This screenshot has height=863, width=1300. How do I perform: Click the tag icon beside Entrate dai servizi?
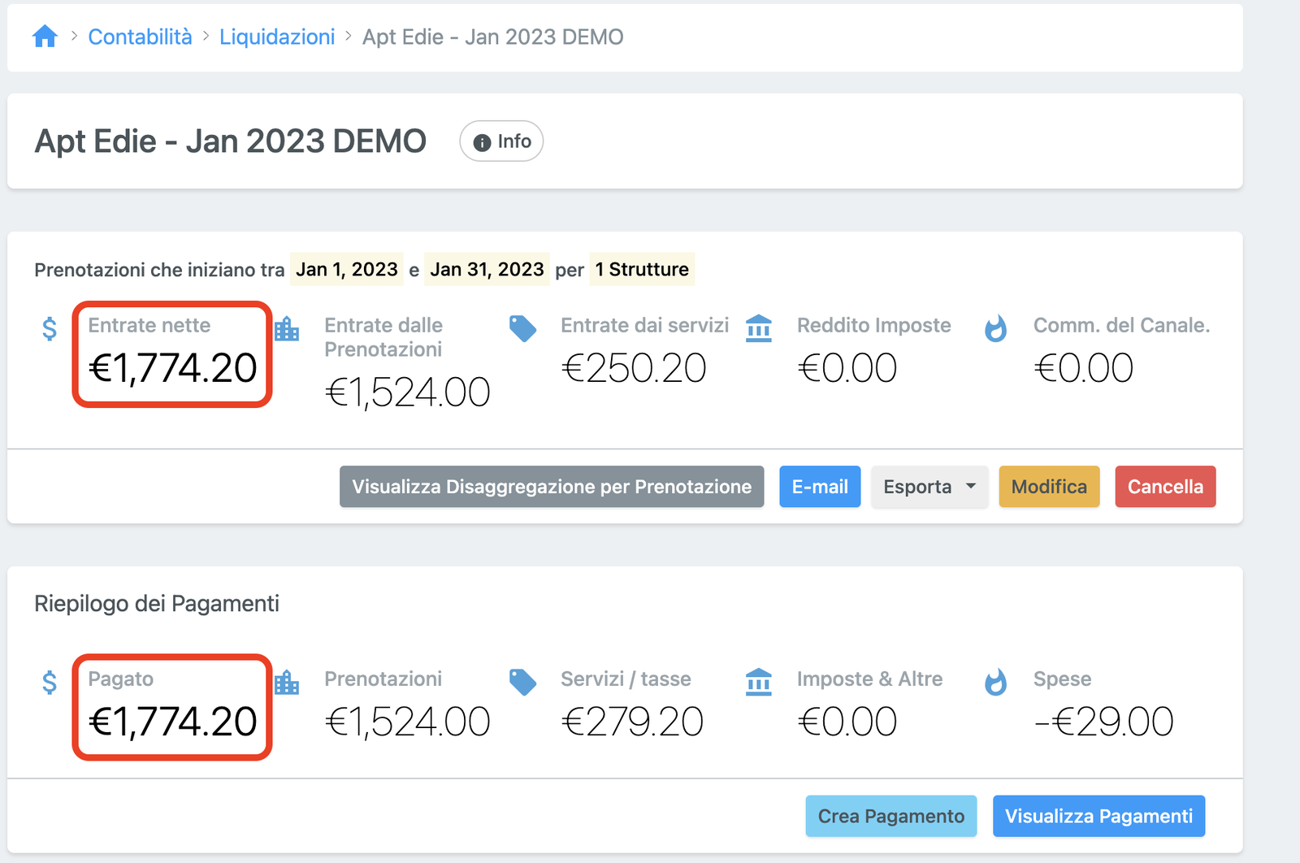point(522,328)
